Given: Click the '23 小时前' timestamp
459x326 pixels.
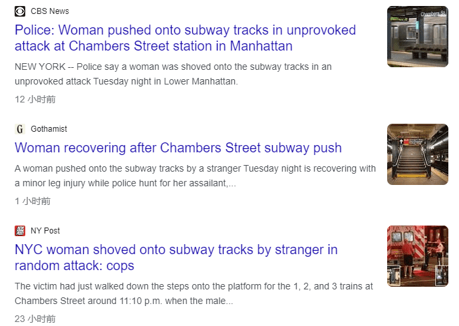Looking at the screenshot, I should click(x=35, y=319).
